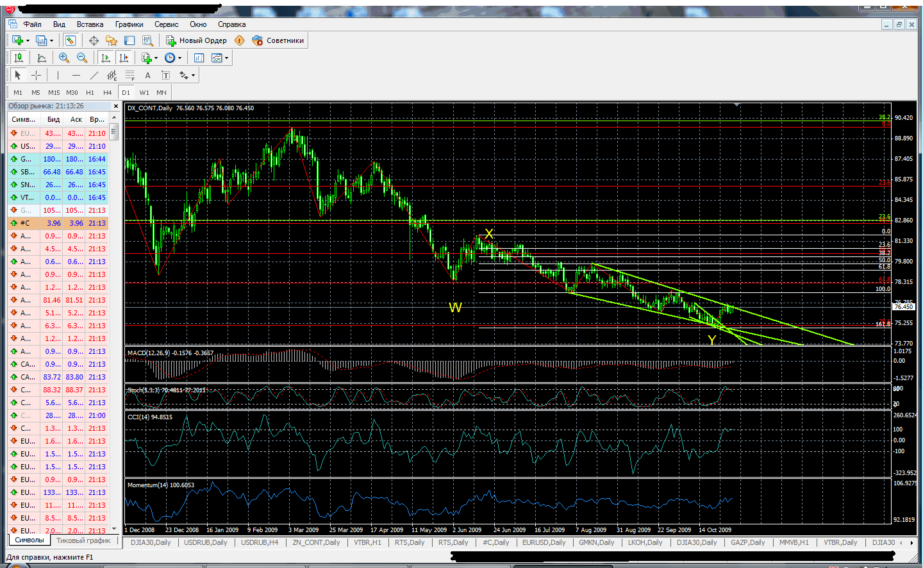Select the arrows drawing tool
This screenshot has width=923, height=568.
tap(184, 75)
